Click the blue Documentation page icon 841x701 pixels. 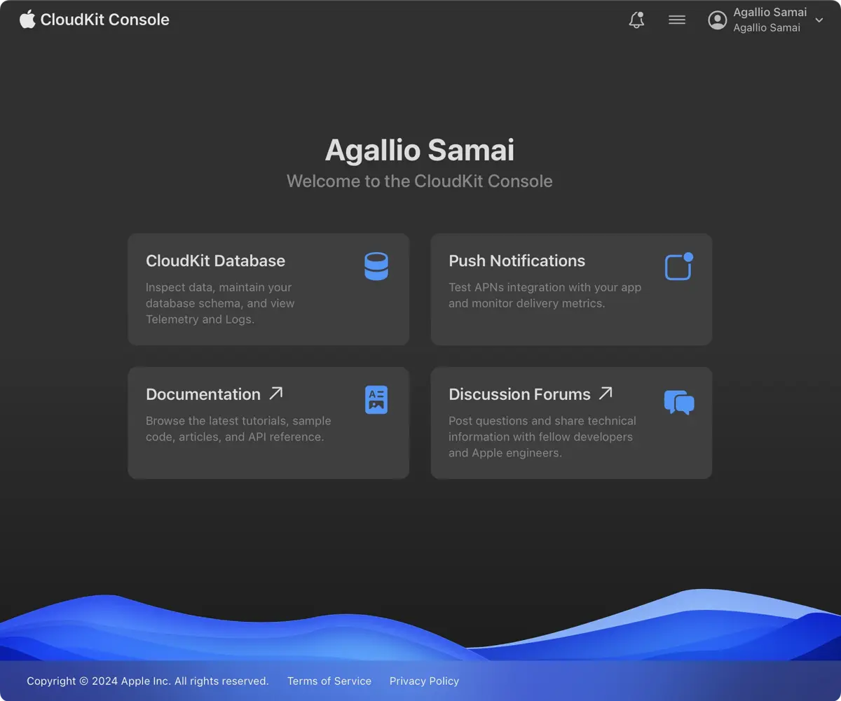point(376,400)
